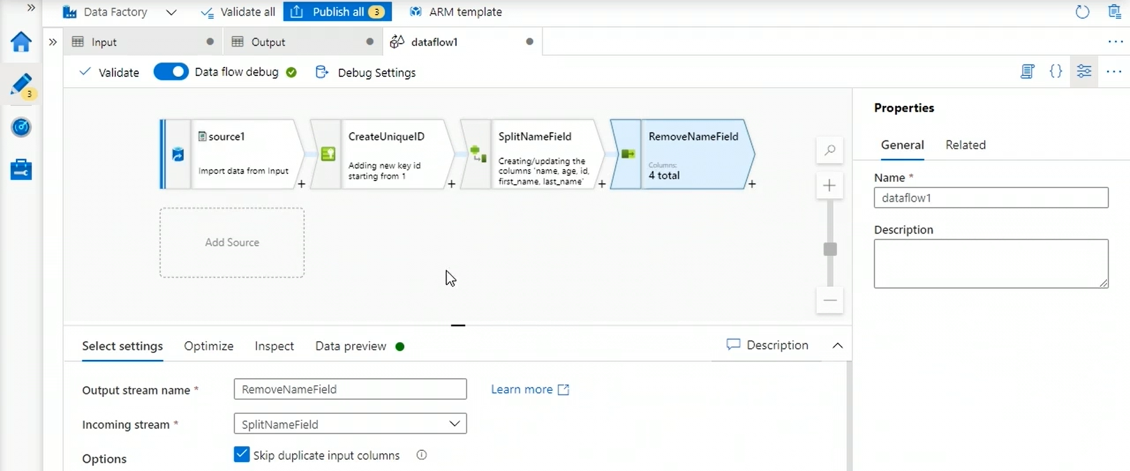Switch to the Related properties tab
1130x471 pixels.
[965, 145]
